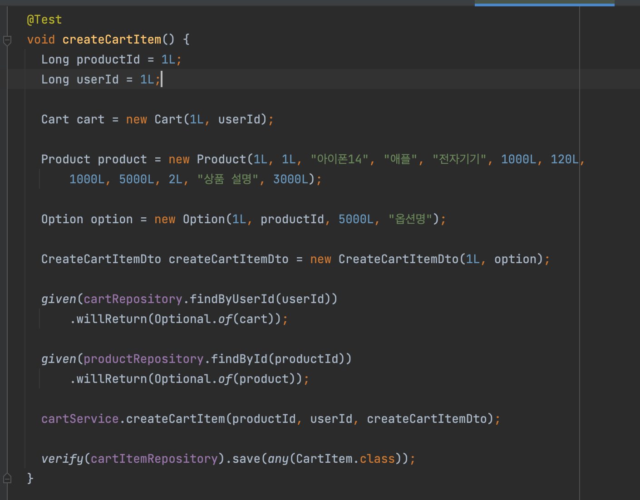Click the verify method call
Viewport: 640px width, 500px height.
pyautogui.click(x=62, y=459)
